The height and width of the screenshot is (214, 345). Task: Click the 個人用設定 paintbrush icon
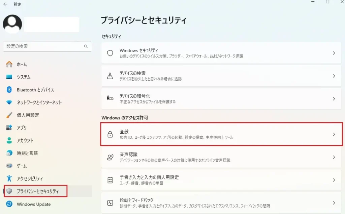pyautogui.click(x=9, y=115)
